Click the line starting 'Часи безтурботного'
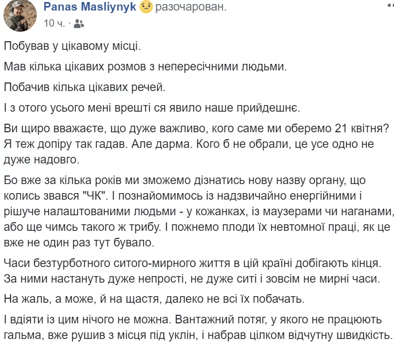The image size is (394, 348). (191, 263)
